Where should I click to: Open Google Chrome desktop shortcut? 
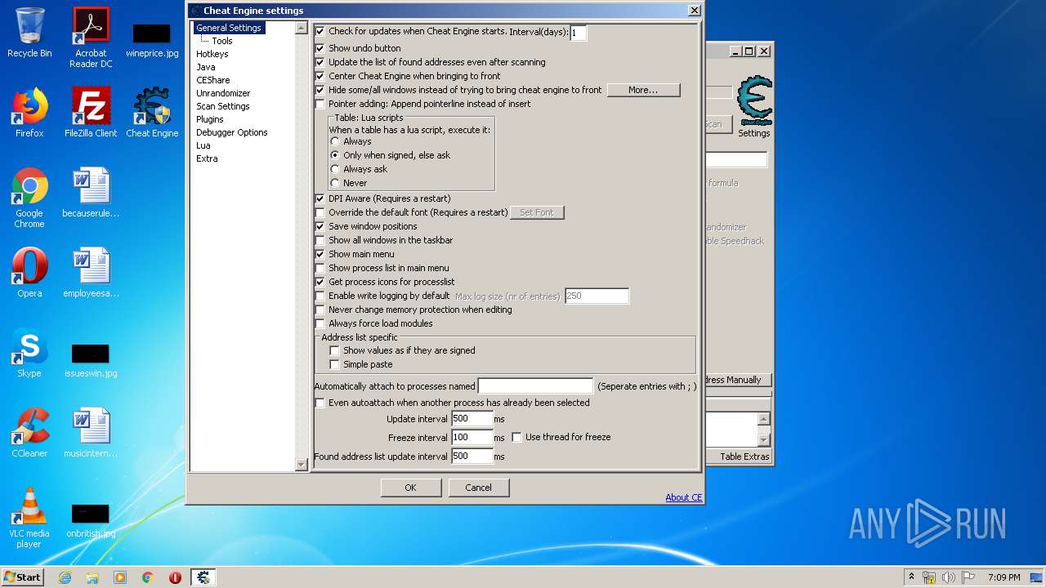(29, 198)
